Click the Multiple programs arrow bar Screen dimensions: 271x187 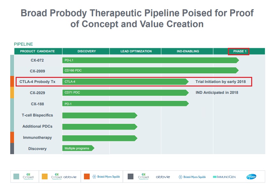(78, 148)
